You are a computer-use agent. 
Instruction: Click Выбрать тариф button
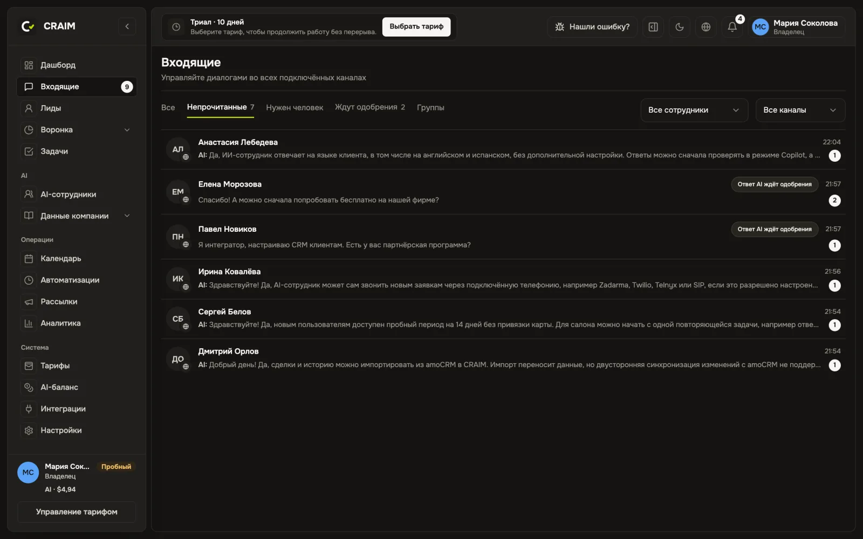pos(416,26)
